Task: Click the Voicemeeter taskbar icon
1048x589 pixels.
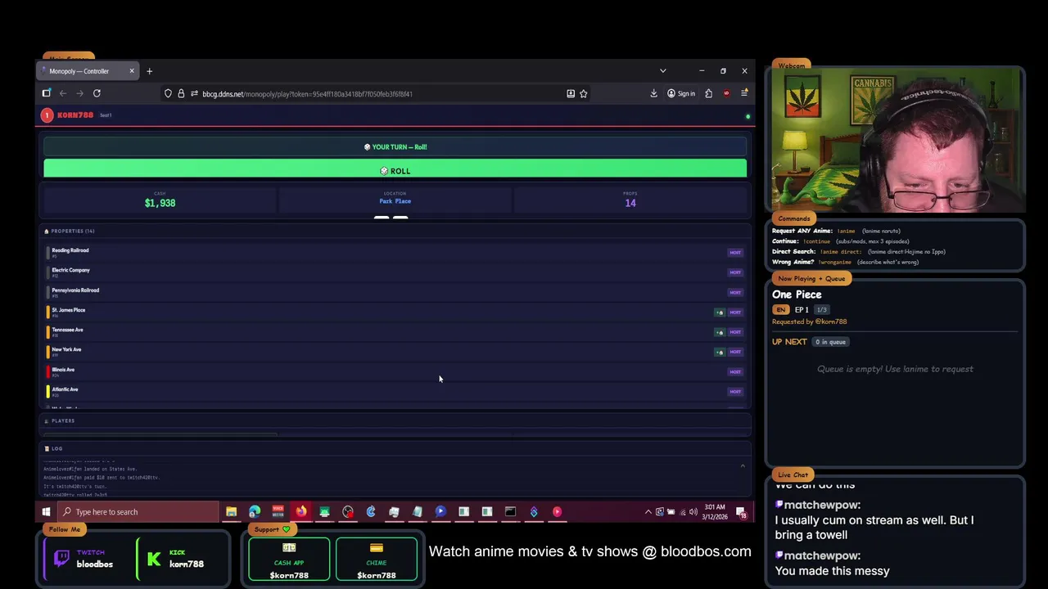Action: 278,512
